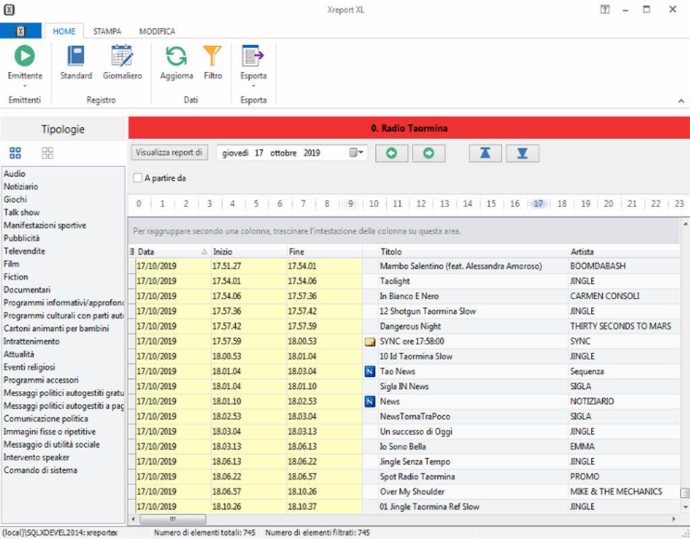
Task: Open the MODIFICA ribbon tab
Action: coord(157,31)
